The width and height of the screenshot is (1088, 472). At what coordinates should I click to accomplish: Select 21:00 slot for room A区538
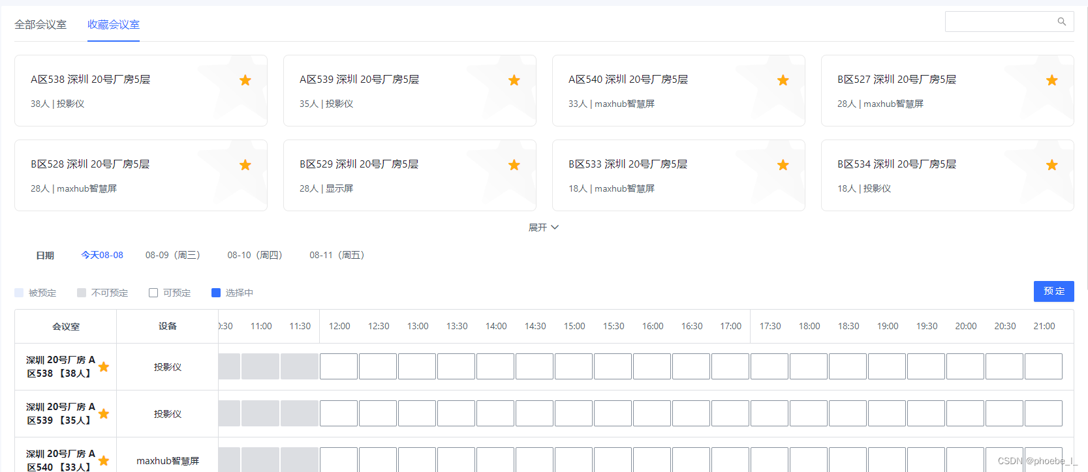(1044, 366)
